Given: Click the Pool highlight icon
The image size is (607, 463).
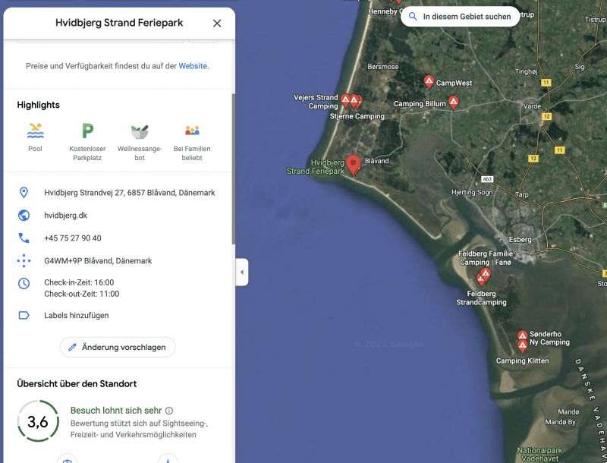Looking at the screenshot, I should pos(35,131).
